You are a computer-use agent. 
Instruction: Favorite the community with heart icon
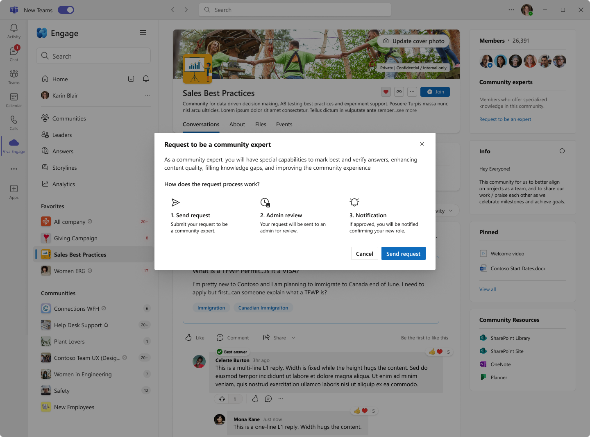[x=386, y=92]
